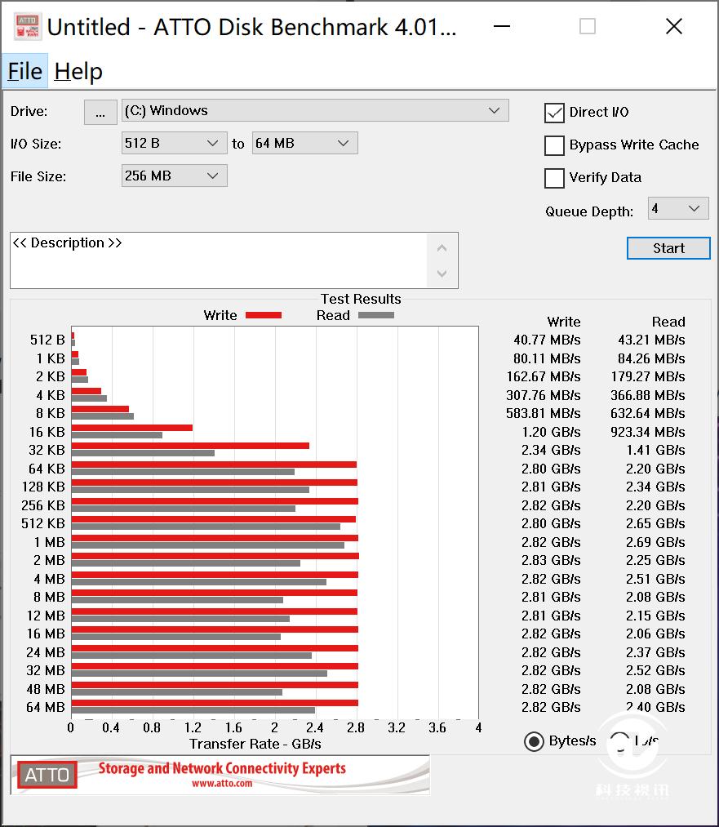The height and width of the screenshot is (827, 719).
Task: Open the Help menu
Action: 78,71
